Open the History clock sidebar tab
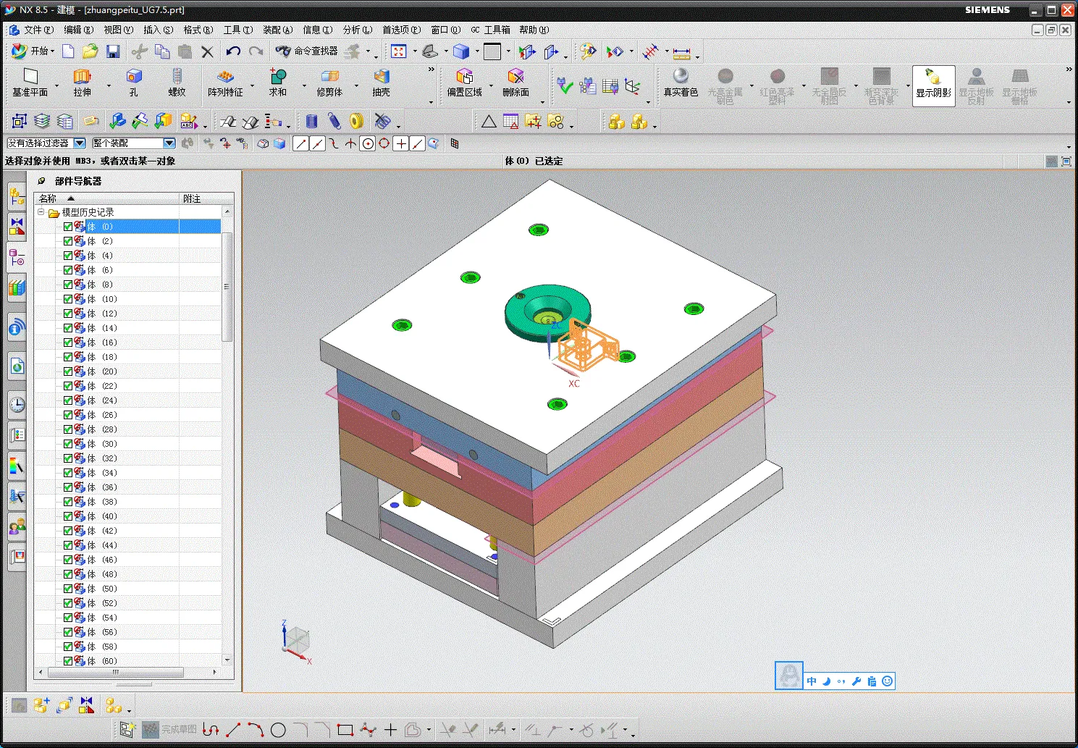This screenshot has width=1078, height=748. click(x=17, y=403)
